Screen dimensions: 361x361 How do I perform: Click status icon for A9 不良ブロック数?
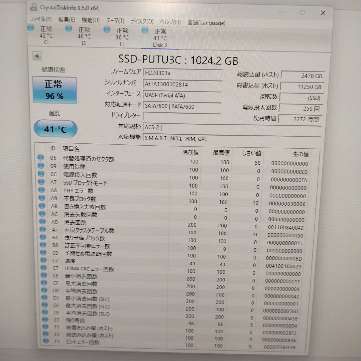(x=42, y=198)
